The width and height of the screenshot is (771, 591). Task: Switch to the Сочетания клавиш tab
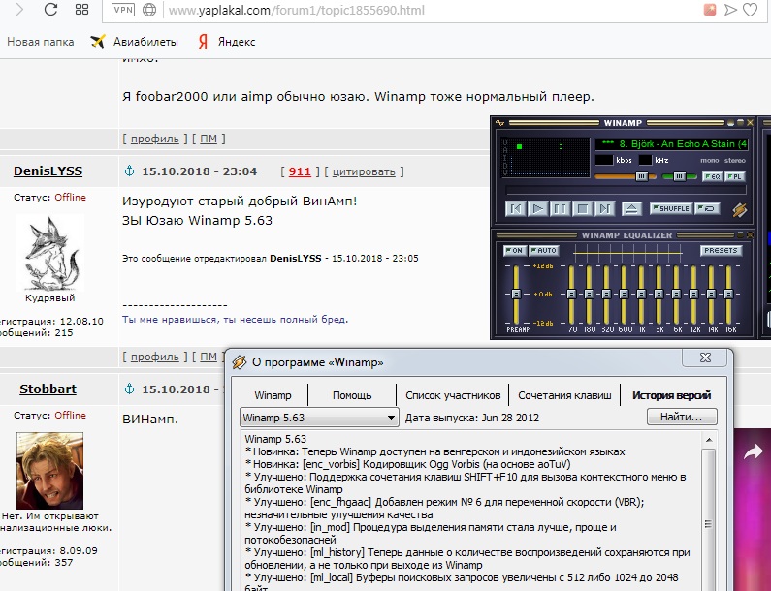[564, 395]
